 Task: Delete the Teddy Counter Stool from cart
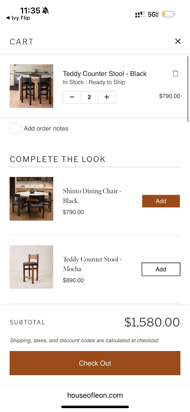[175, 73]
